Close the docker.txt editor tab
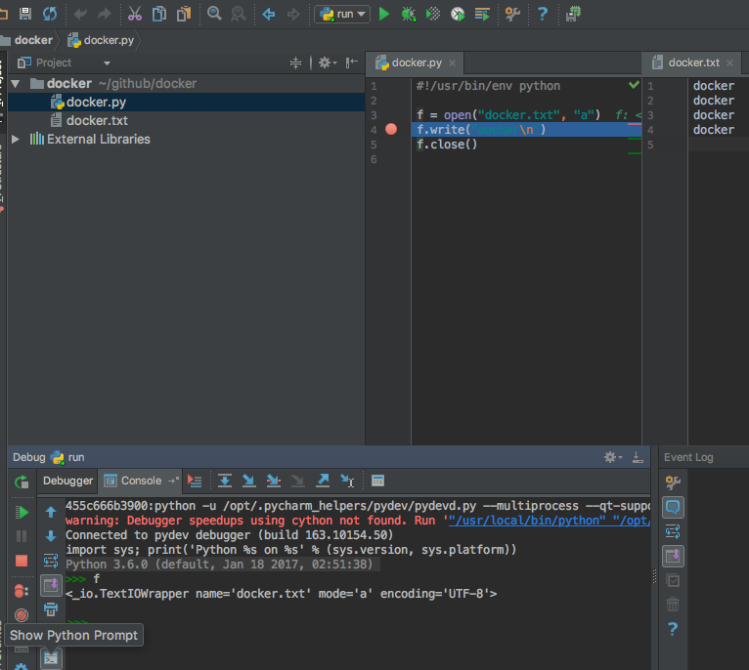Image resolution: width=749 pixels, height=670 pixels. [729, 63]
